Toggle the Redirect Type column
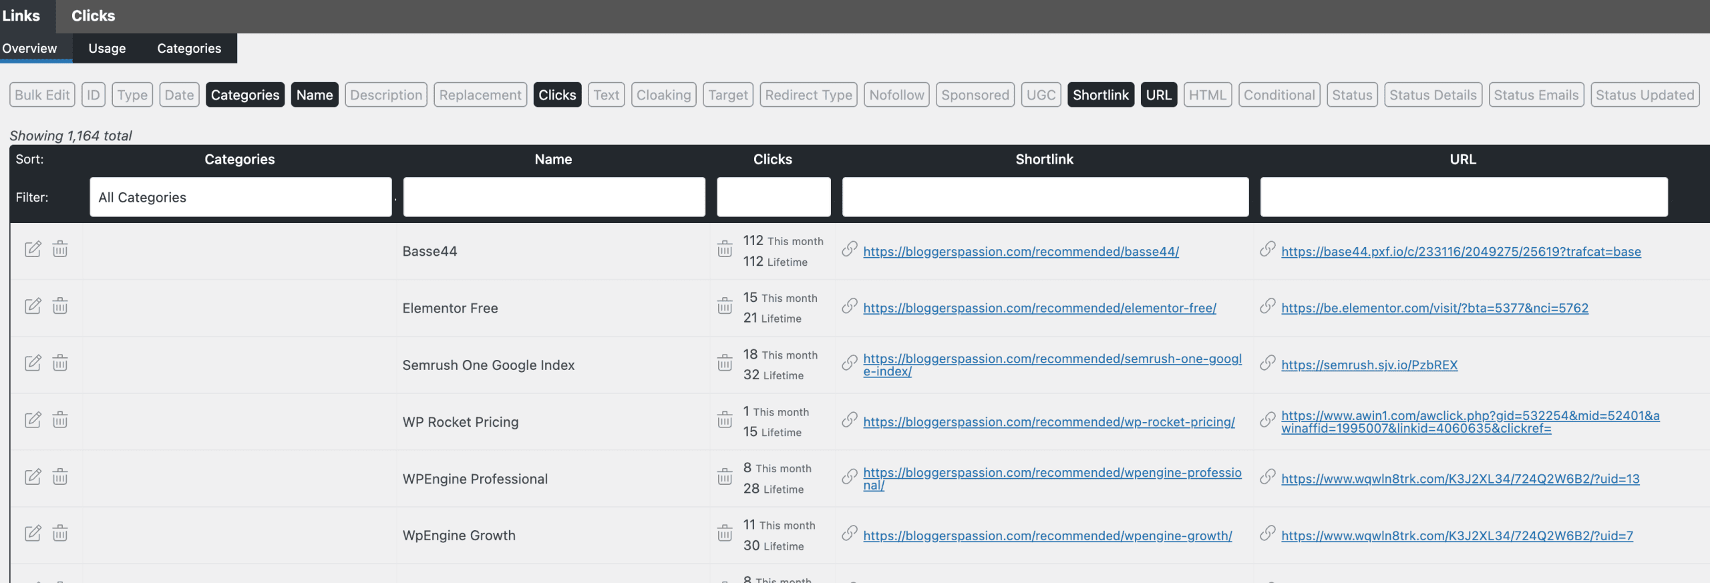 (808, 95)
